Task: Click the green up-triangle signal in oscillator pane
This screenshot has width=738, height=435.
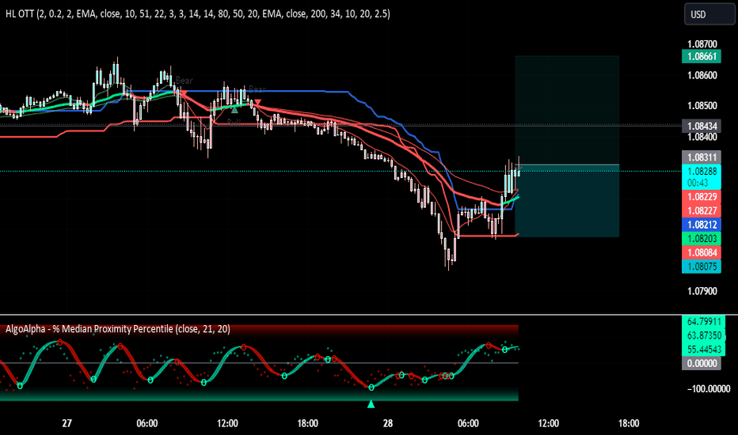Action: point(371,404)
